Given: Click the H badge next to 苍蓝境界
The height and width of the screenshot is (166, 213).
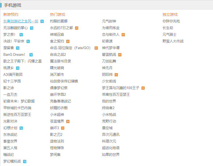Looking at the screenshot, I should coord(68,121).
